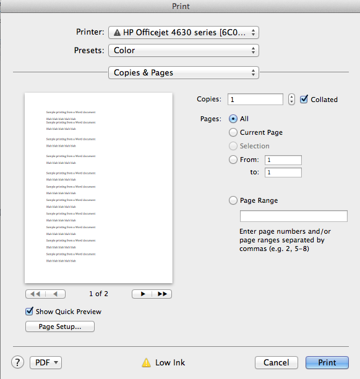
Task: Open the Printer dropdown list
Action: point(184,32)
